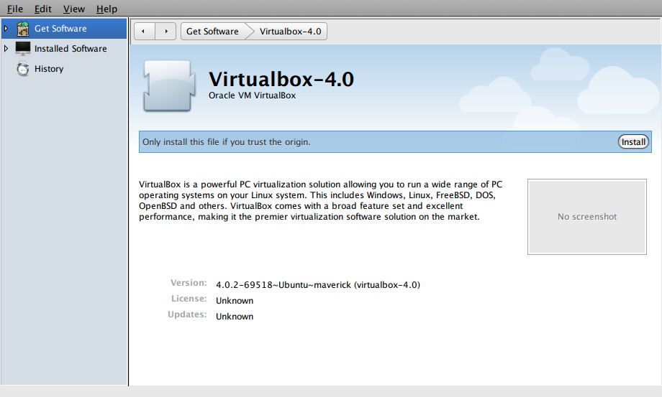The width and height of the screenshot is (662, 397).
Task: Open the File menu
Action: point(15,9)
